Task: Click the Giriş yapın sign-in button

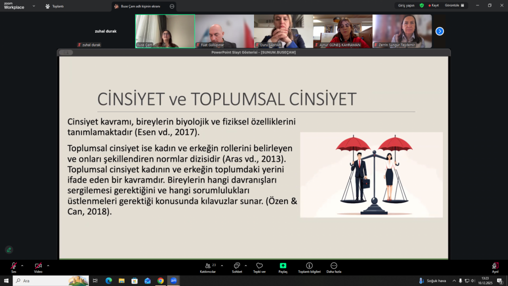Action: [x=406, y=5]
